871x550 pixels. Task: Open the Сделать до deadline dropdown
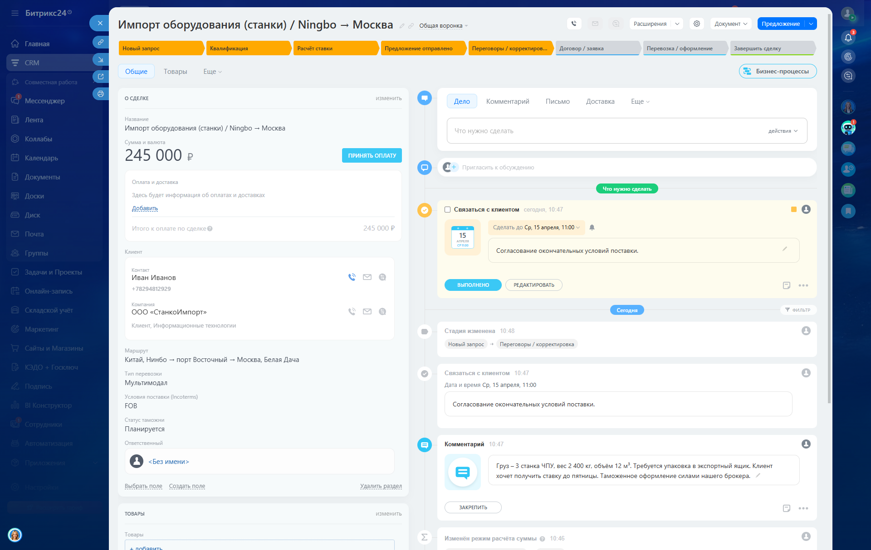536,227
